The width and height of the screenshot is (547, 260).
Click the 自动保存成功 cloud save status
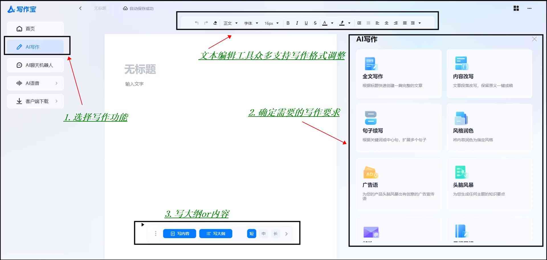tap(138, 9)
